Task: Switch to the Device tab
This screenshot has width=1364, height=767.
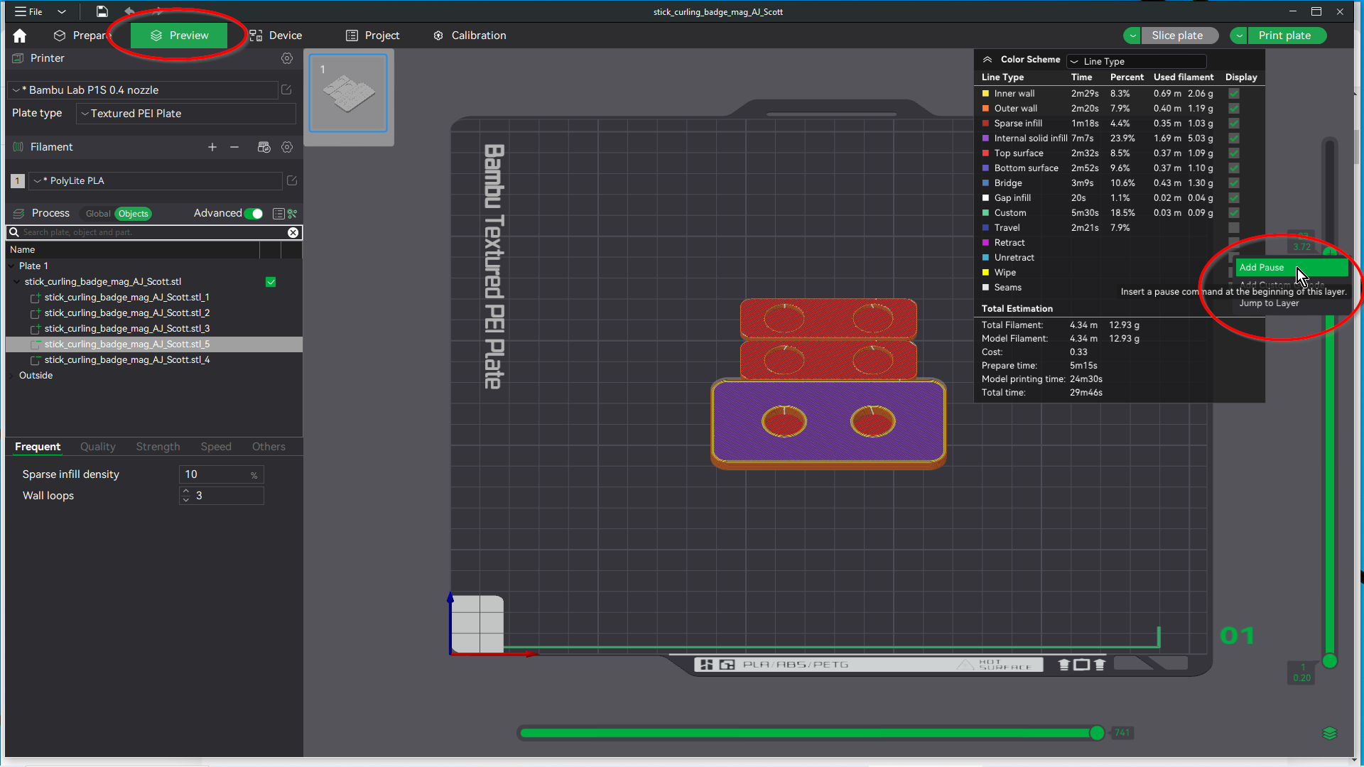Action: (276, 36)
